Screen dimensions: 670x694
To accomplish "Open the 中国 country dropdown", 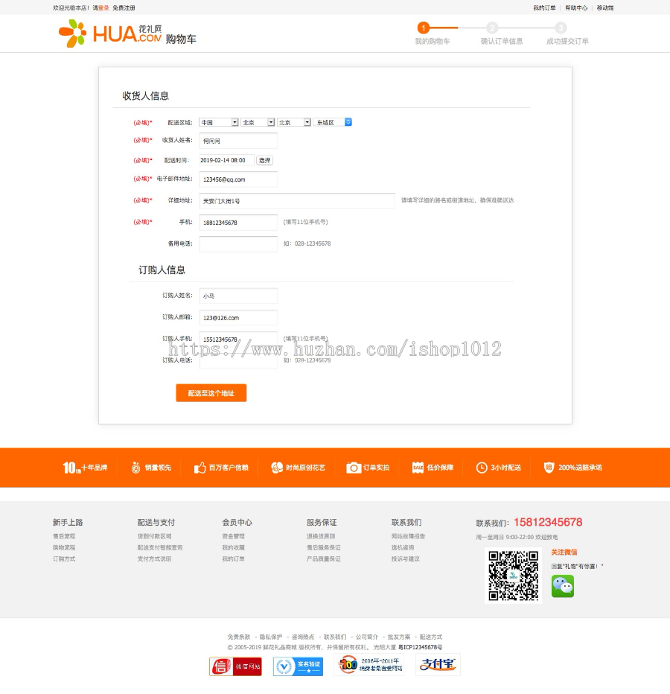I will (x=218, y=122).
